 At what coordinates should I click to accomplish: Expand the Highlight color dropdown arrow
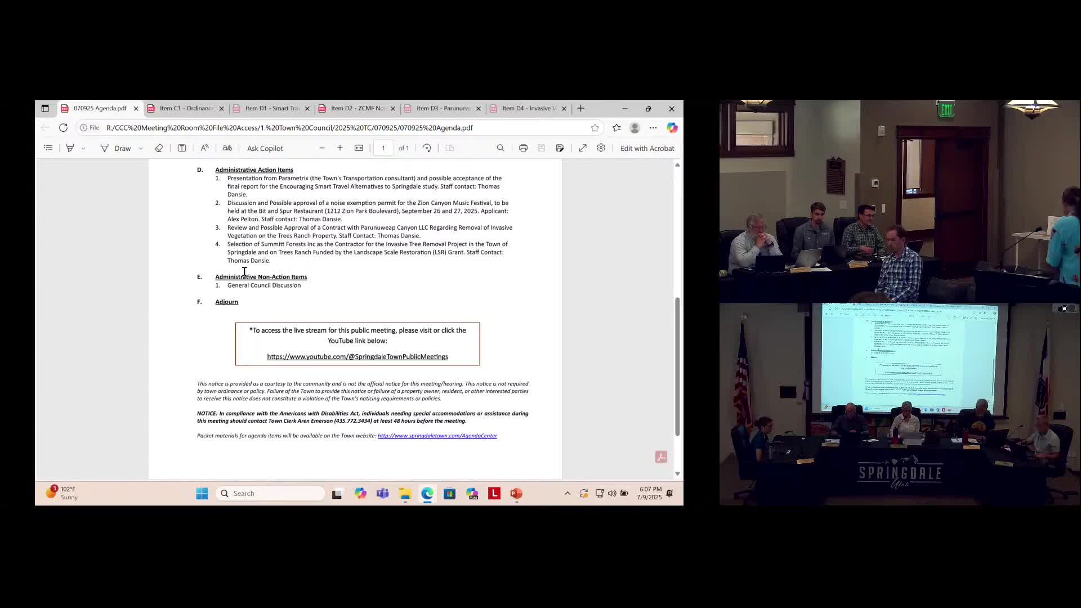(x=83, y=149)
